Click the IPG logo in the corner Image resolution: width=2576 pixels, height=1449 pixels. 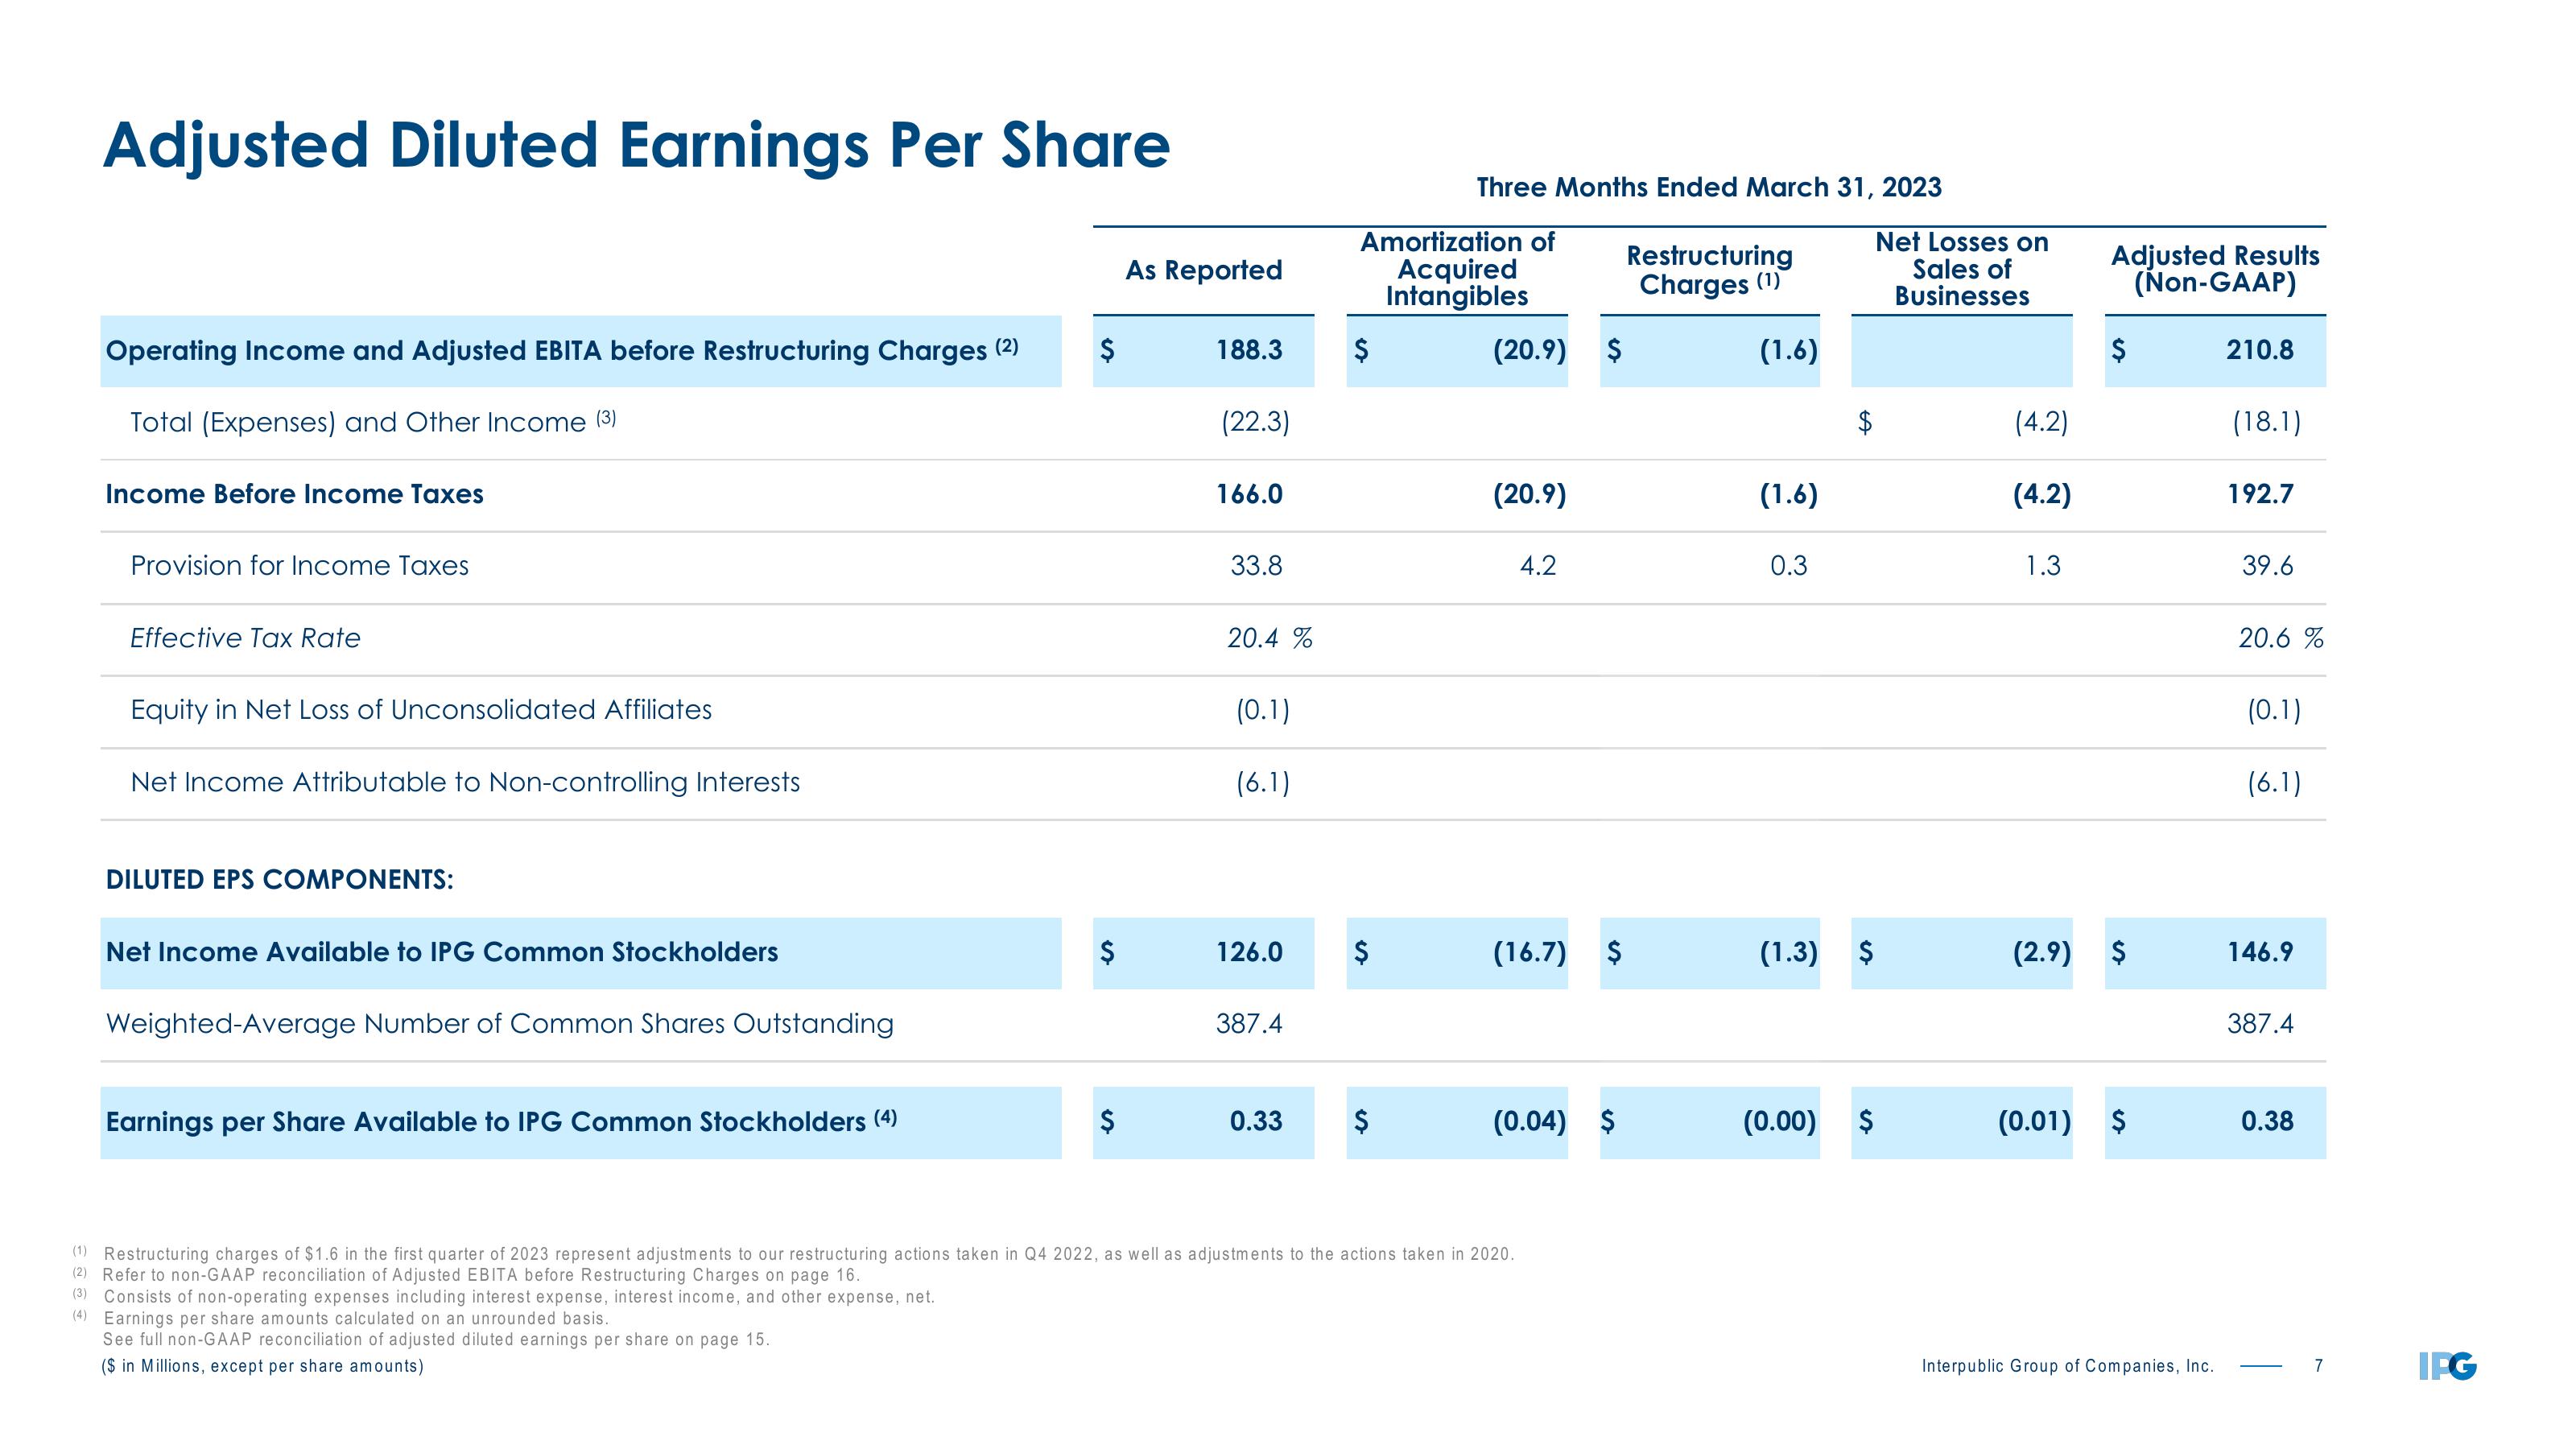(2447, 1366)
